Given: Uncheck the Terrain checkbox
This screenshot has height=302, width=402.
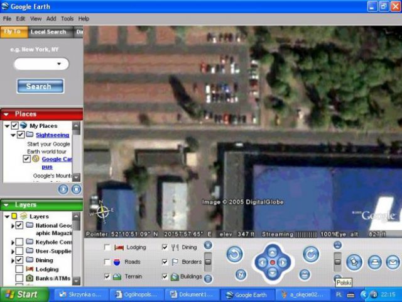Looking at the screenshot, I should point(107,276).
